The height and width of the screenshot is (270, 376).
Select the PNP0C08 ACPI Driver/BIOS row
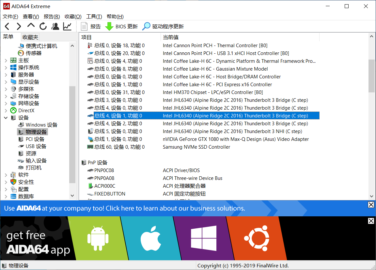[x=203, y=170]
